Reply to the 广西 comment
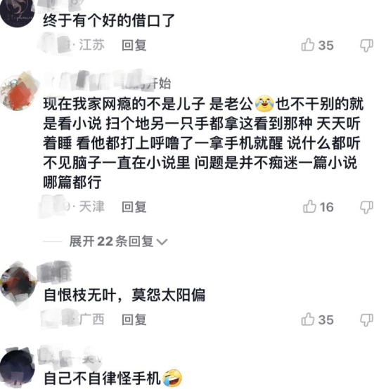This screenshot has height=389, width=374. point(134,319)
